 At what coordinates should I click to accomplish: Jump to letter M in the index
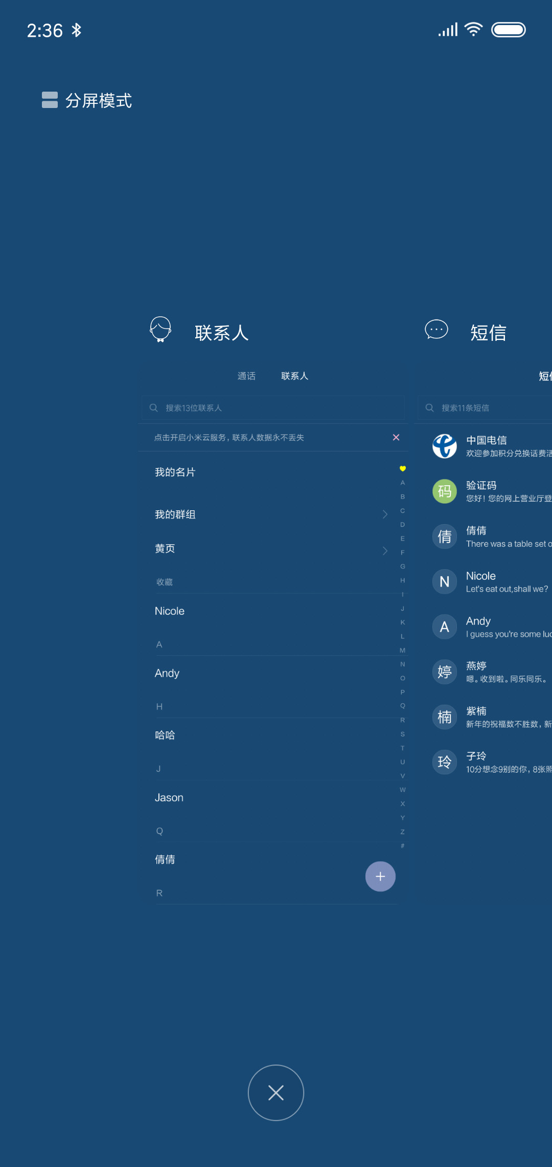(x=403, y=651)
